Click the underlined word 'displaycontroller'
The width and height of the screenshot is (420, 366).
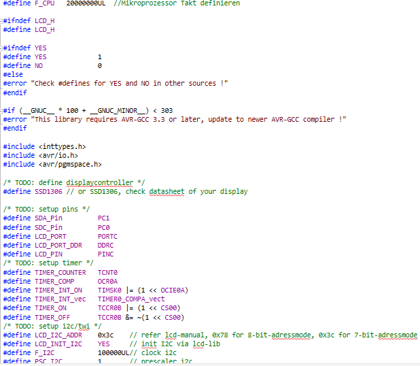pyautogui.click(x=100, y=183)
